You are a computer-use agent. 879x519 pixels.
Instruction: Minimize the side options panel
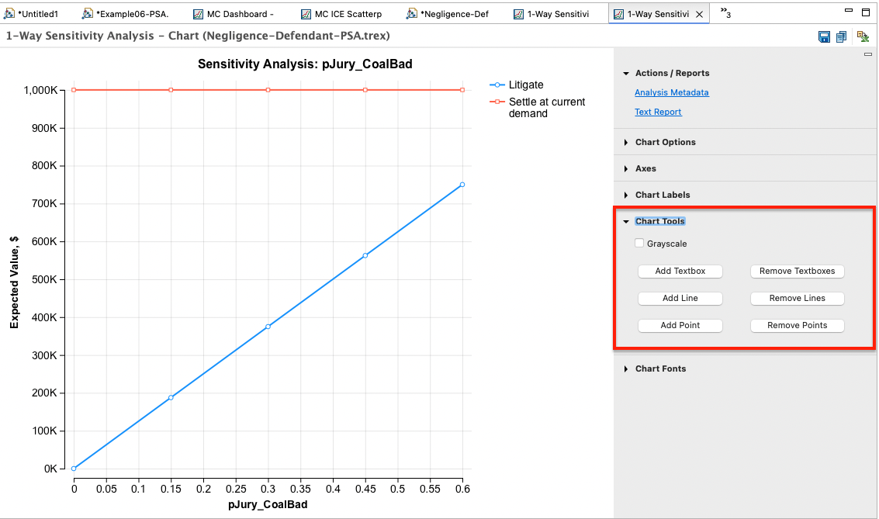click(x=868, y=54)
